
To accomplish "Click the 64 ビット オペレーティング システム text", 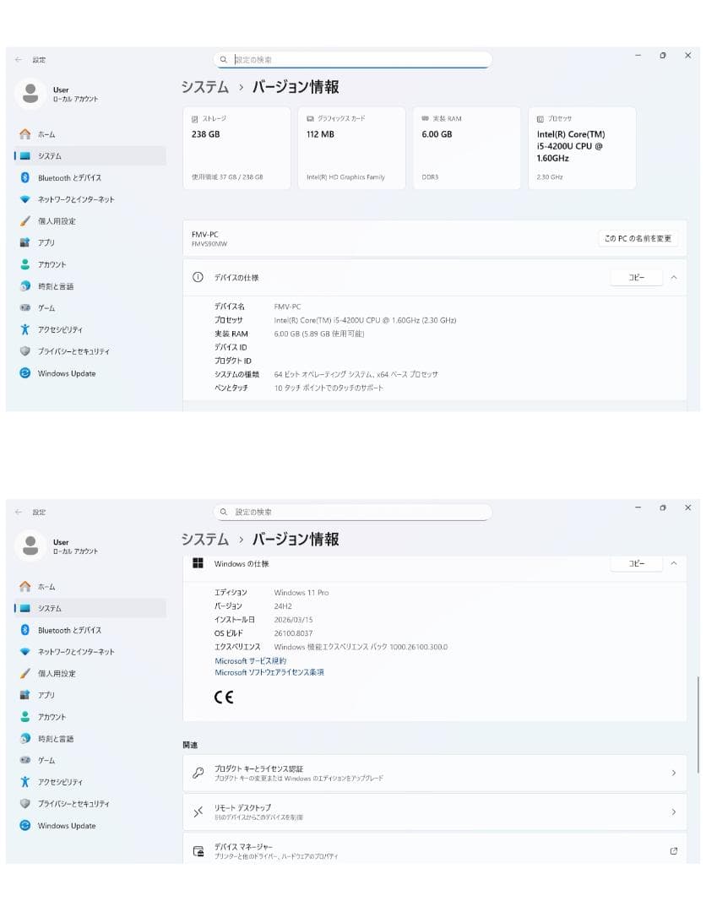I will click(356, 375).
